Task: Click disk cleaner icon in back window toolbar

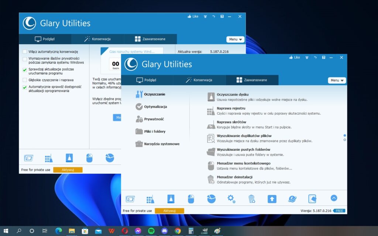Action: click(x=69, y=158)
